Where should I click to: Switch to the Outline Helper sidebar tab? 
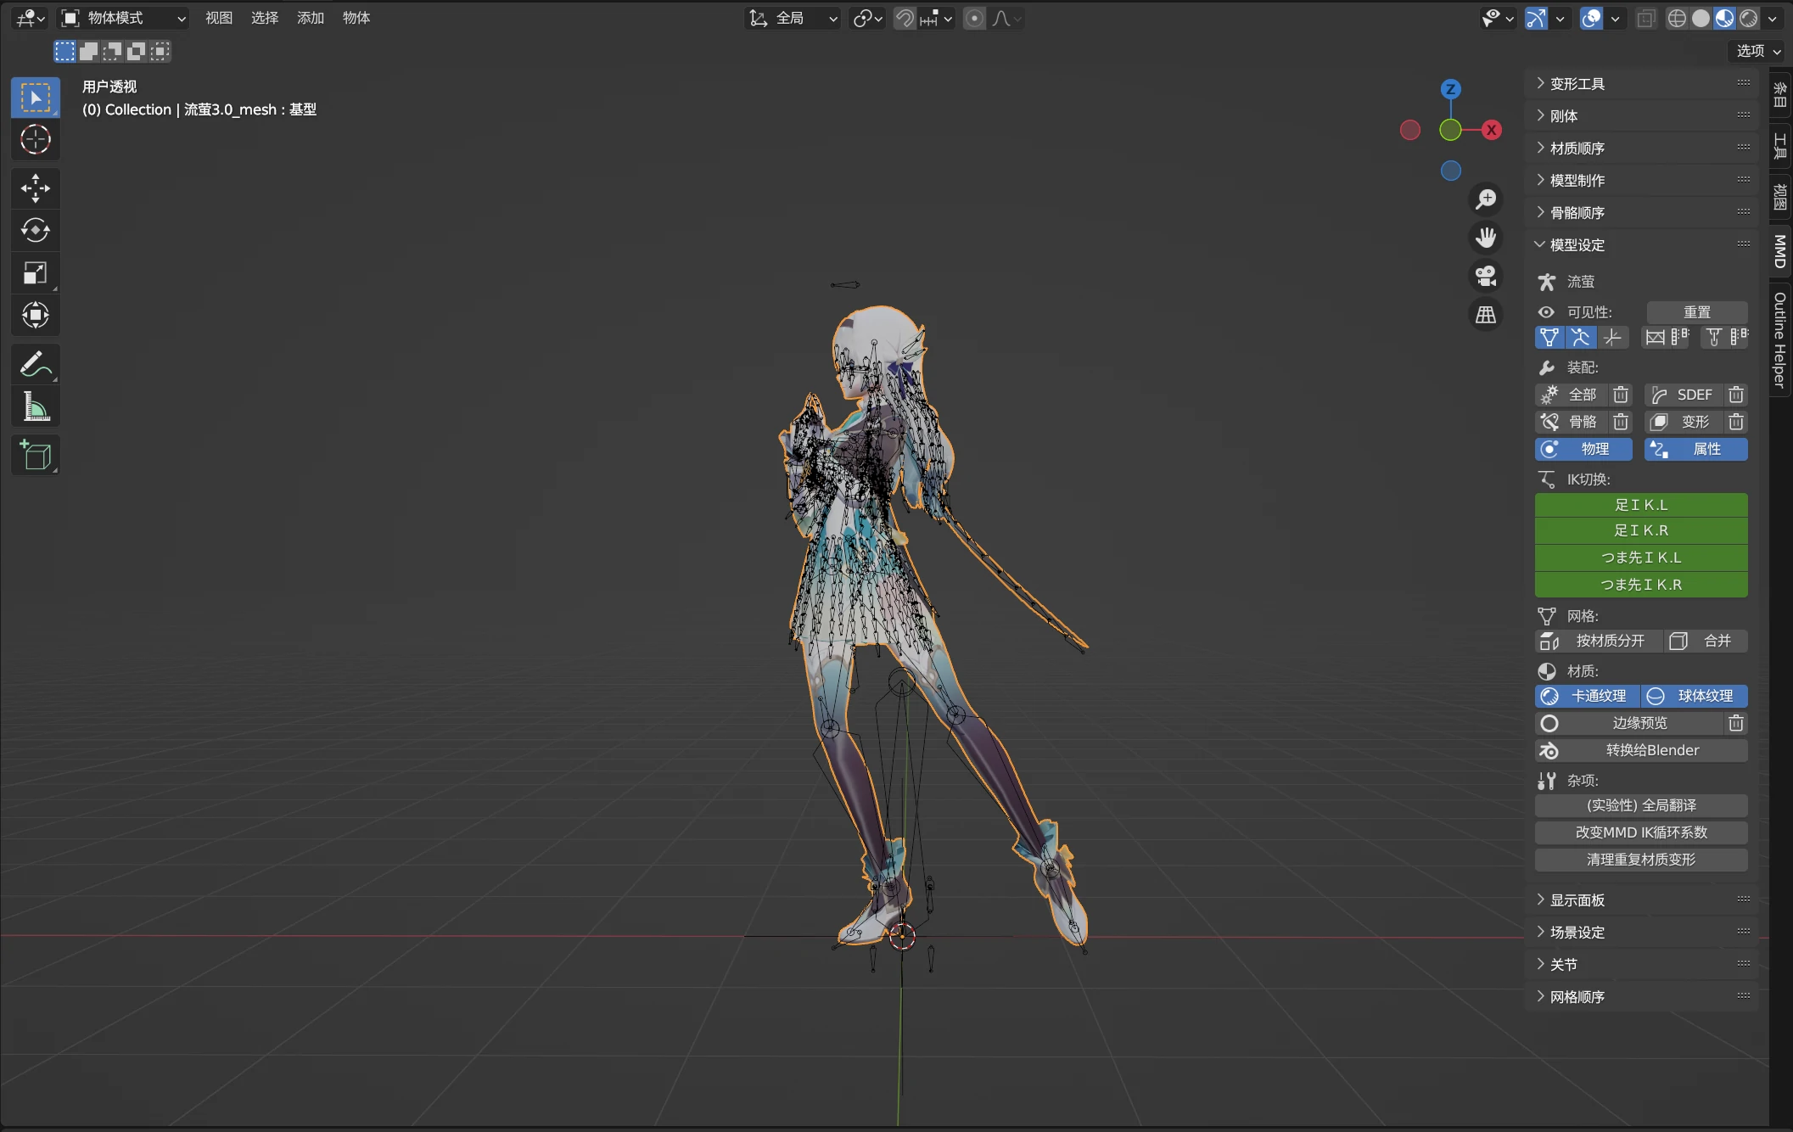(1779, 339)
